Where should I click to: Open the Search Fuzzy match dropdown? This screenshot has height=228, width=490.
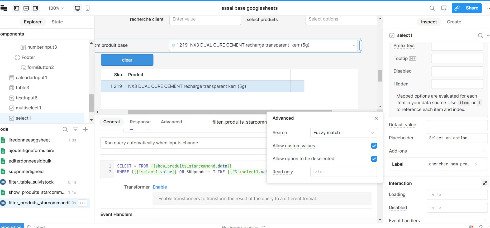[343, 133]
